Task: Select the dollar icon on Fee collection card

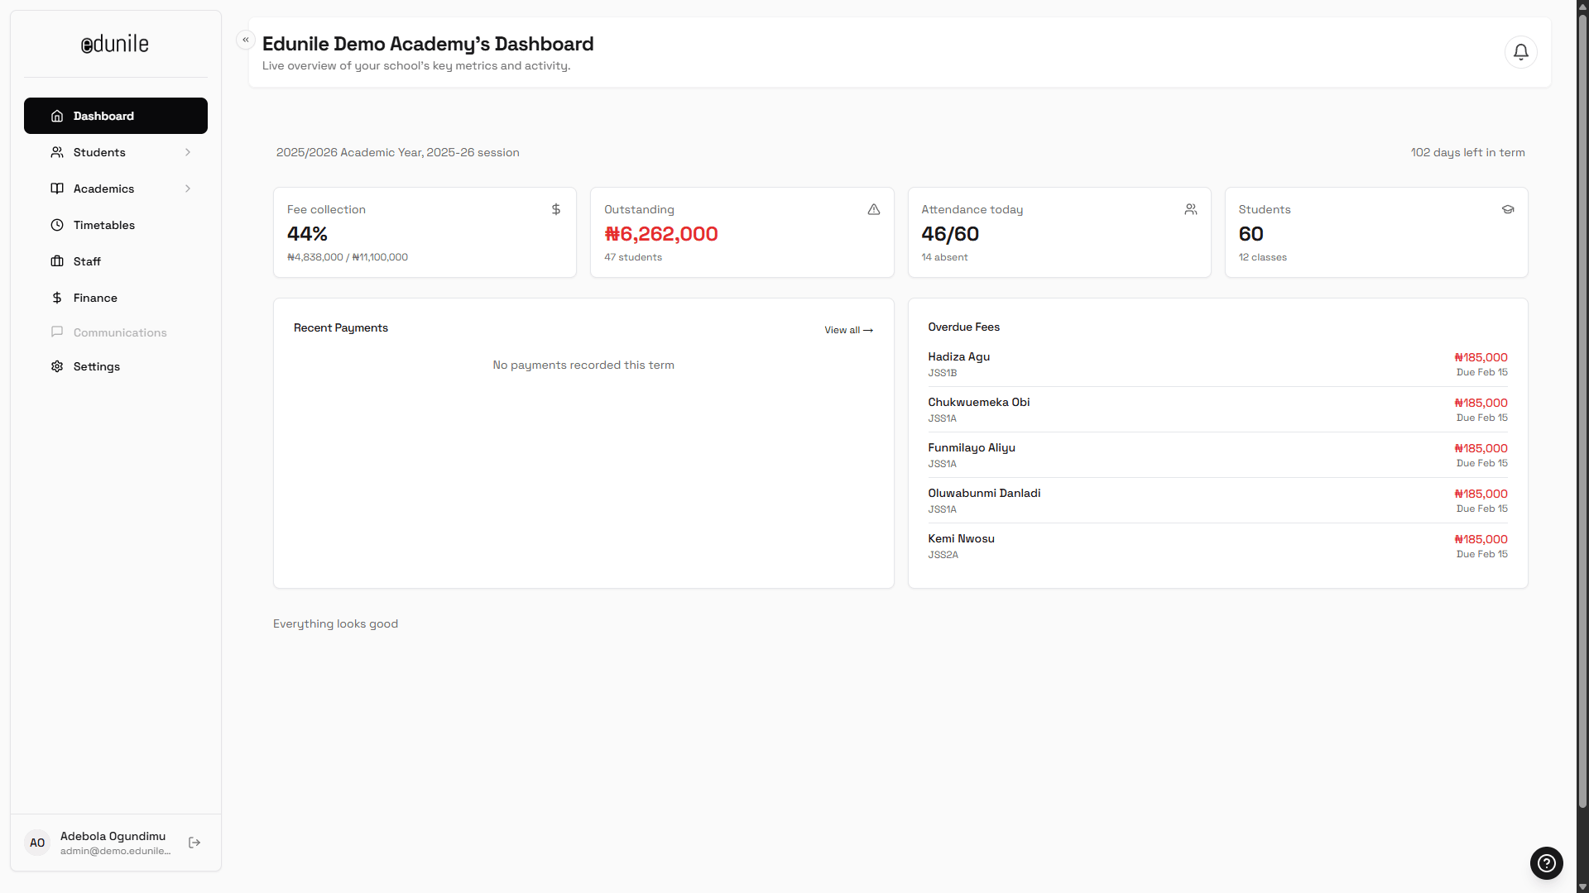Action: click(555, 209)
